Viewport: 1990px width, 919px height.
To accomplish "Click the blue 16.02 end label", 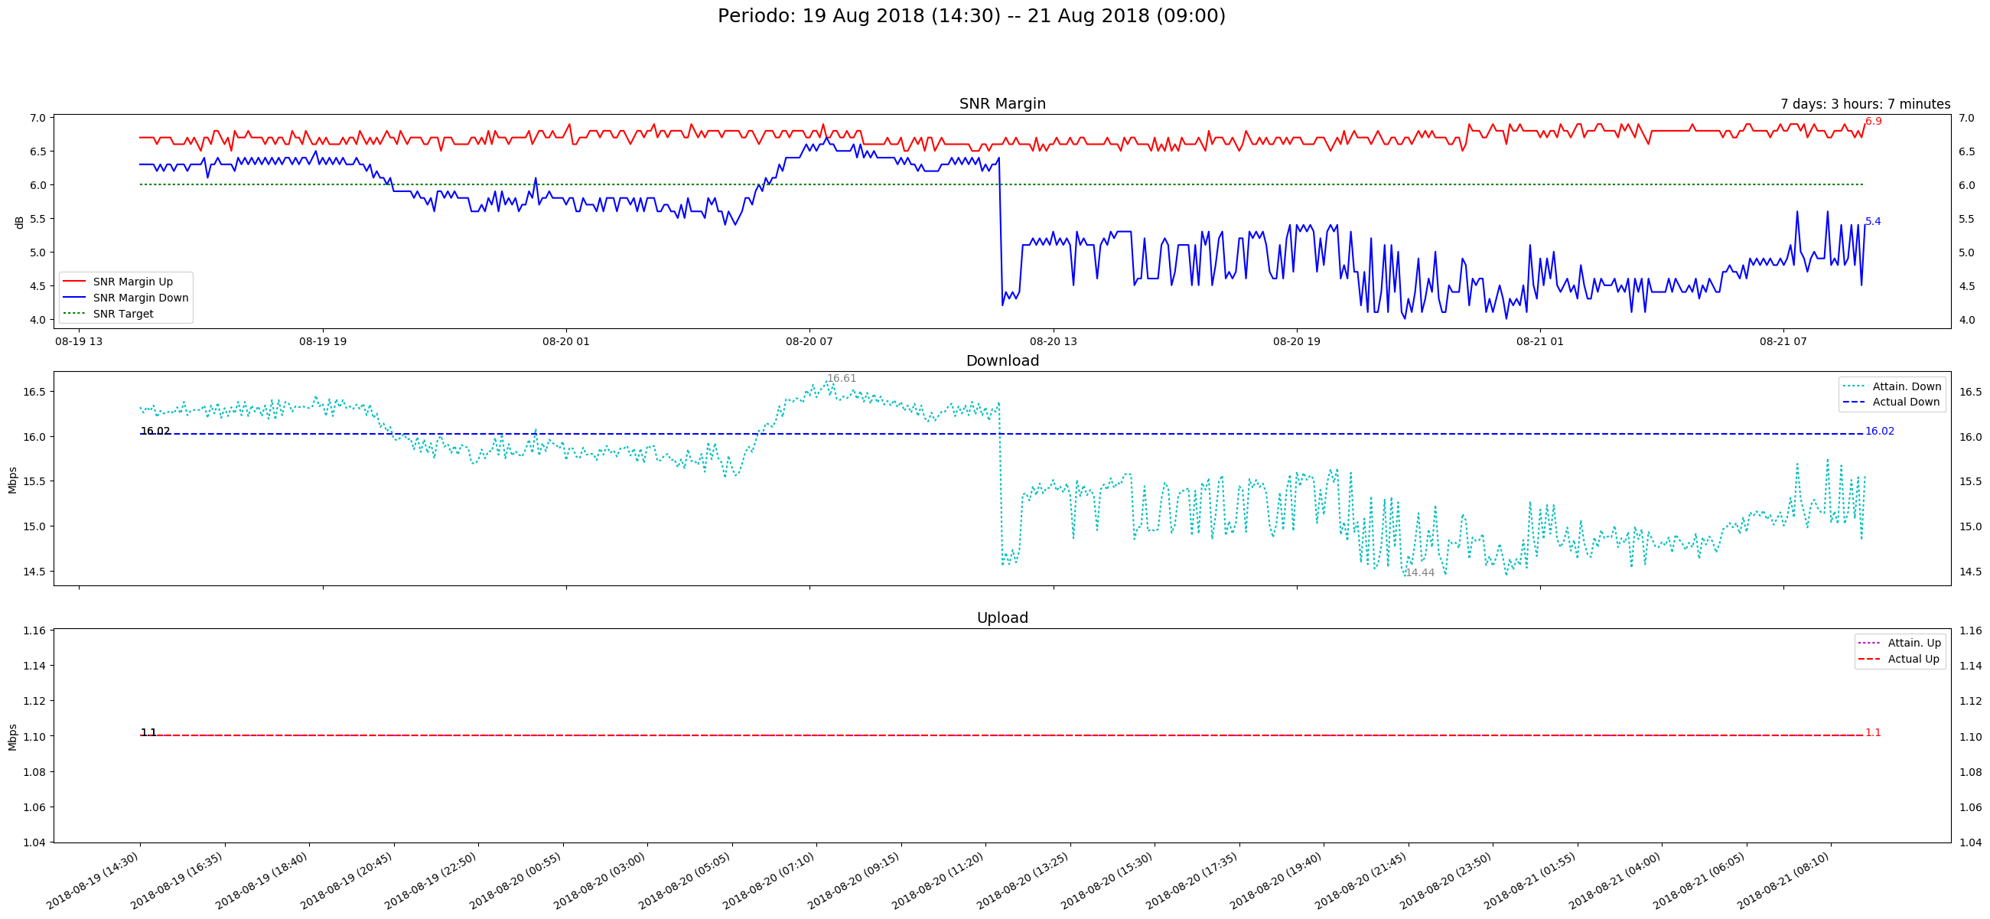I will point(1879,432).
